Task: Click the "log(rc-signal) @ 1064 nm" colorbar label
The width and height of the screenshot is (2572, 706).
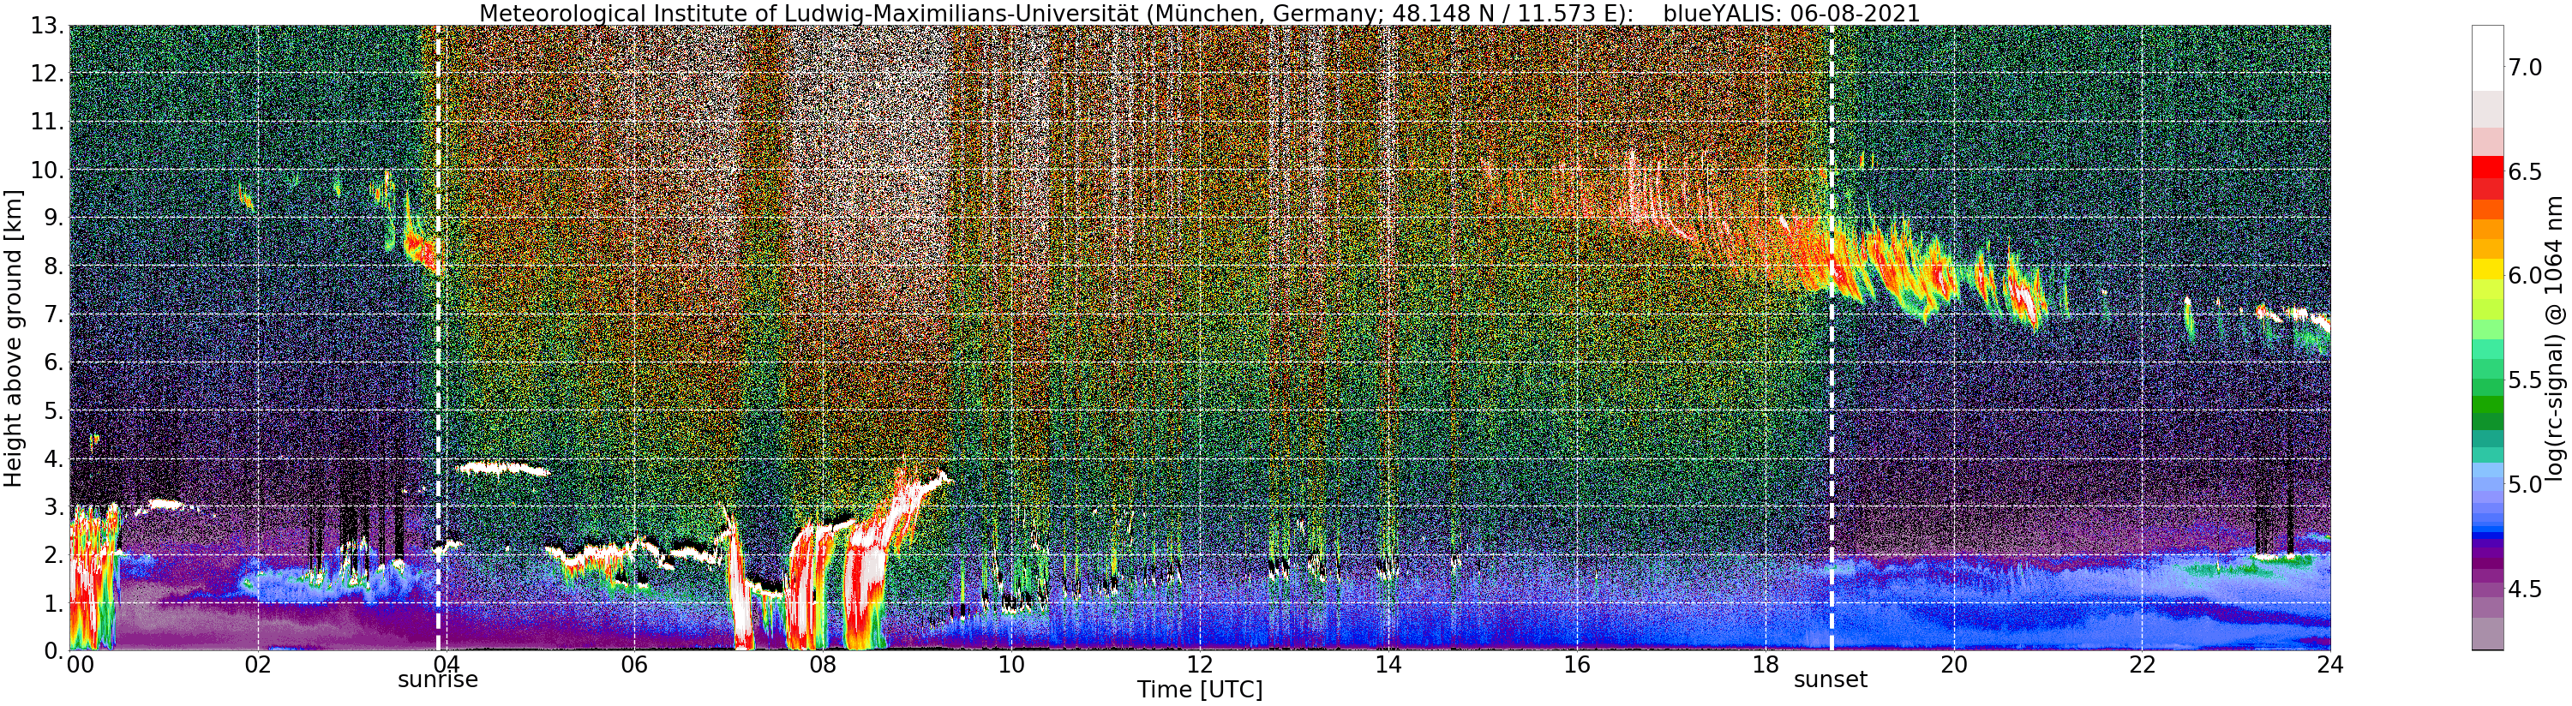Action: coord(2555,338)
